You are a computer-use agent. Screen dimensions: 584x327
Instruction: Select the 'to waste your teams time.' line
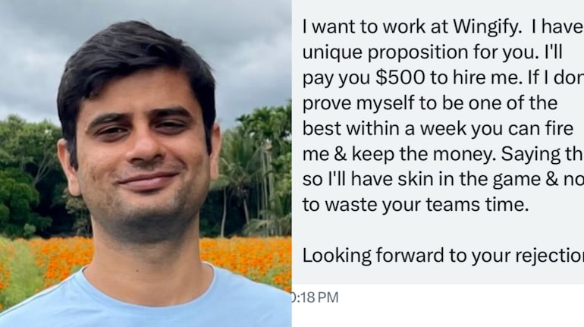tap(416, 204)
